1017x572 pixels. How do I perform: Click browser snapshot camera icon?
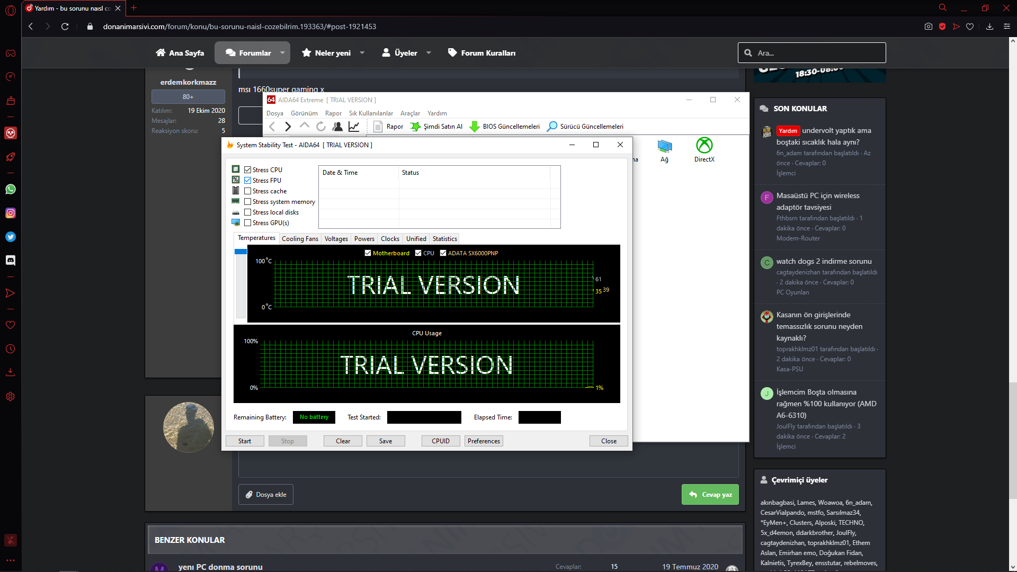point(929,26)
